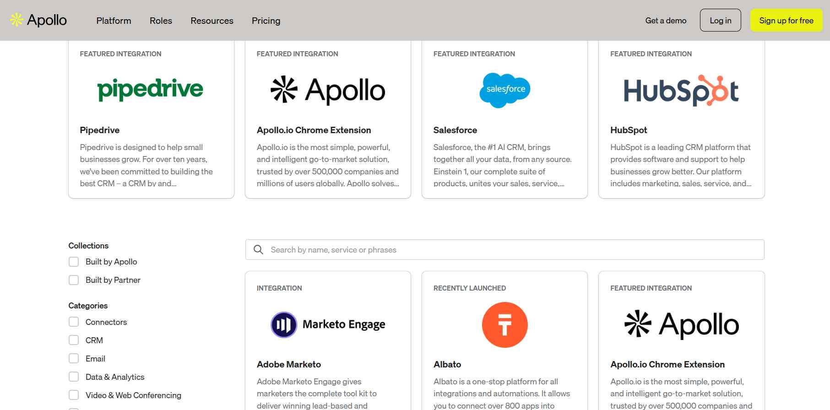
Task: Focus the search by name input field
Action: (505, 249)
